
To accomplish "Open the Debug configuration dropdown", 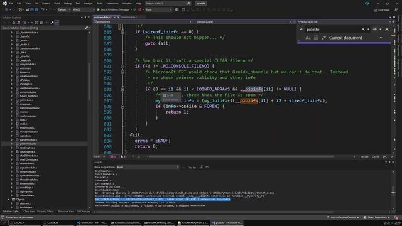I will tap(64, 10).
